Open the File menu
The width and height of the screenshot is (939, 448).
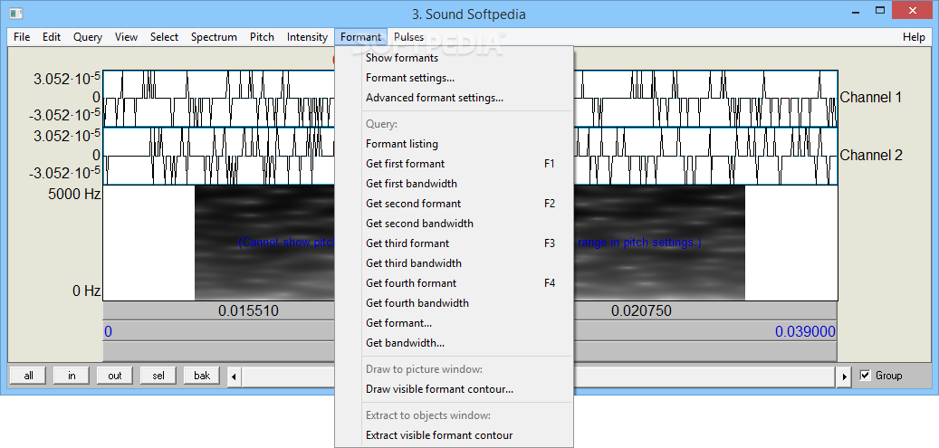click(x=22, y=37)
